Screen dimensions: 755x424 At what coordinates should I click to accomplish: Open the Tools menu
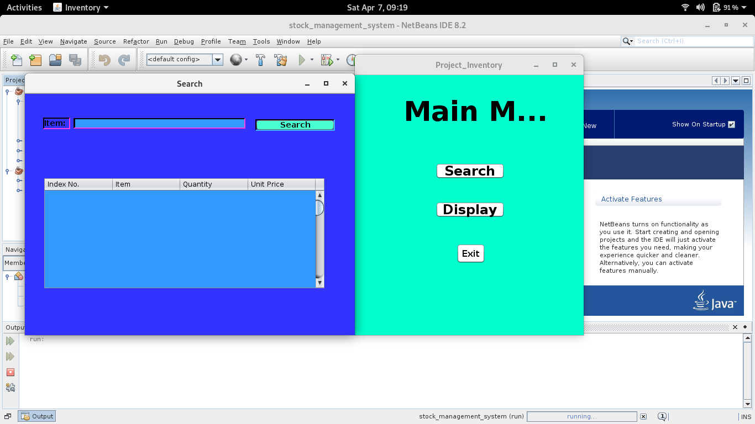coord(261,41)
